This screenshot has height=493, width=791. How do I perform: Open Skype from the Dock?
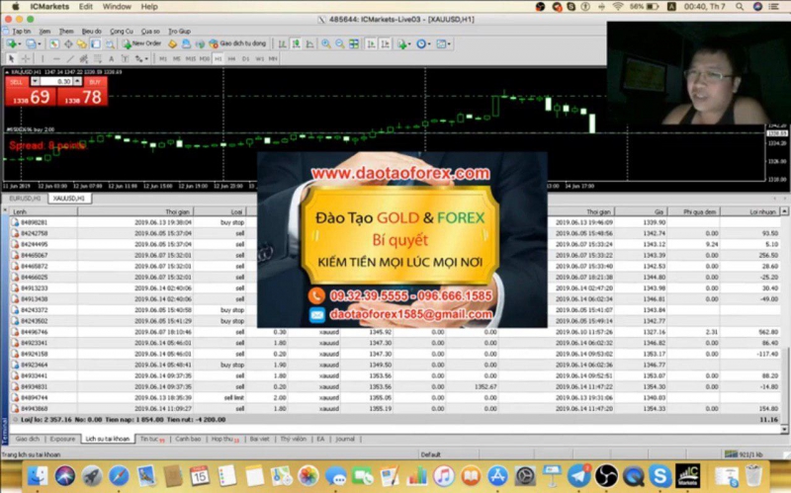click(659, 475)
